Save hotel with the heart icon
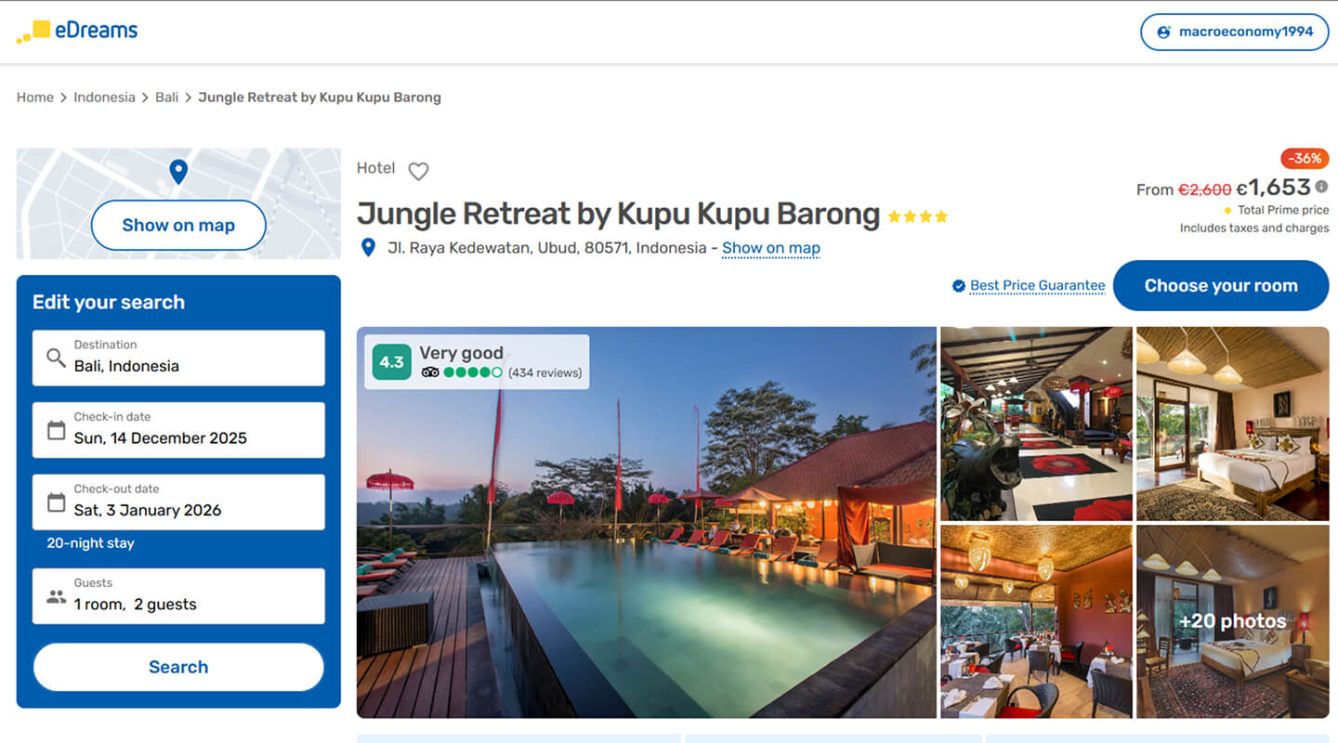1338x743 pixels. 419,171
